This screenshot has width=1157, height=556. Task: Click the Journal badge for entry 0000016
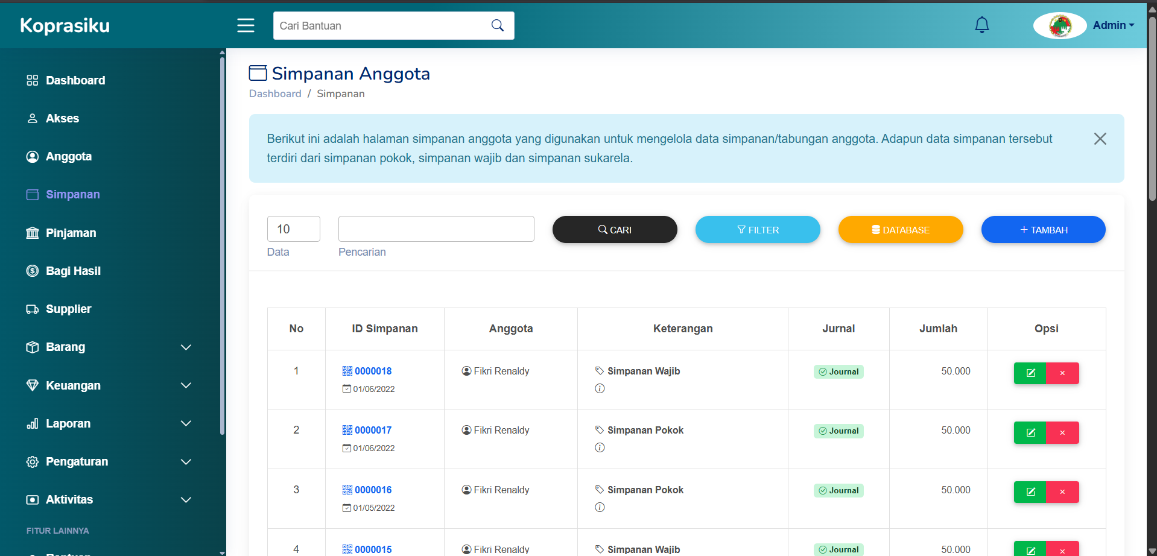[x=838, y=490]
